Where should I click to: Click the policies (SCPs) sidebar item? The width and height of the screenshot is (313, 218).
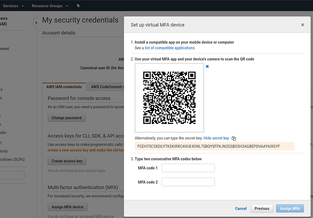point(13,160)
